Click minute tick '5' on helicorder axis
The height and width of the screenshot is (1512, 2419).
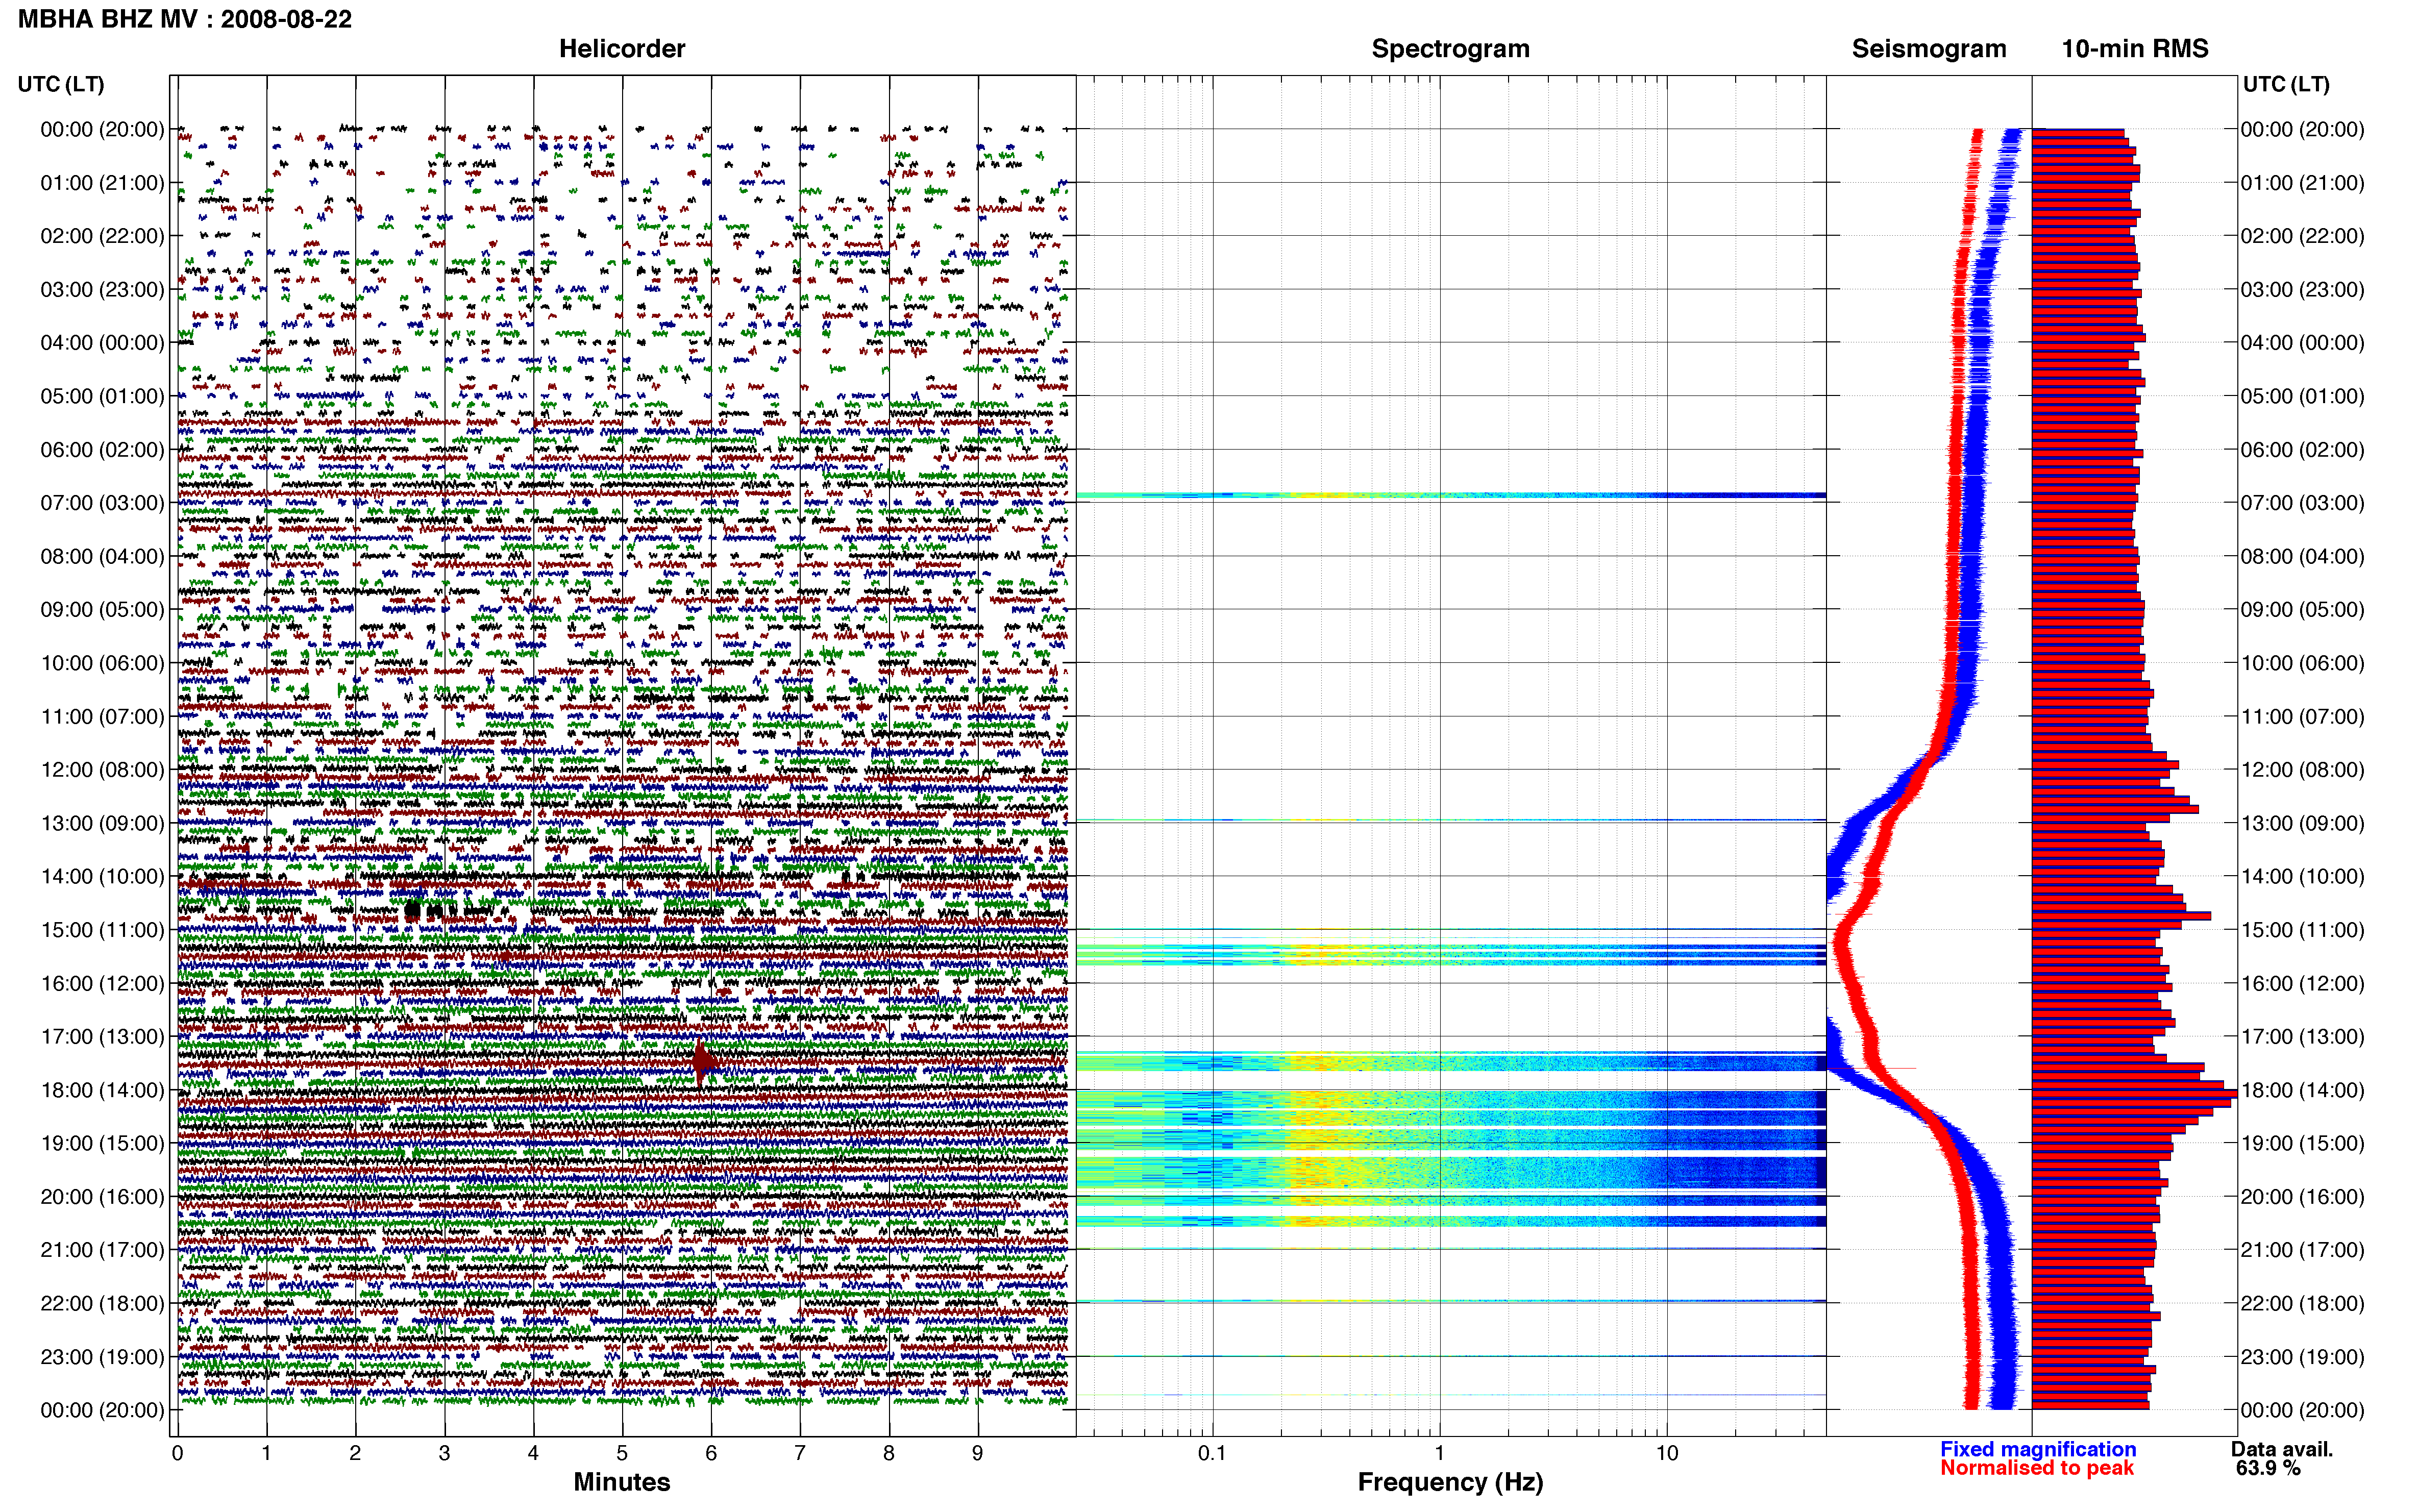622,1453
